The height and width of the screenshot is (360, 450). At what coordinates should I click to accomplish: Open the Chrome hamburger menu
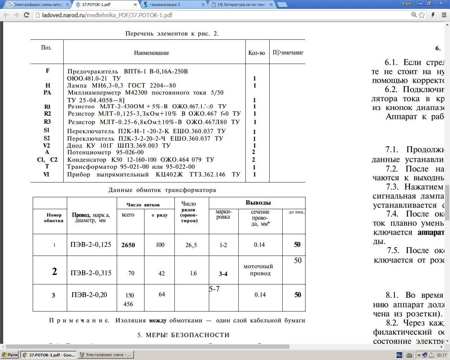pyautogui.click(x=443, y=15)
